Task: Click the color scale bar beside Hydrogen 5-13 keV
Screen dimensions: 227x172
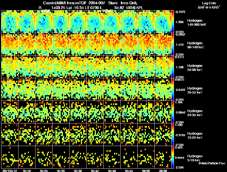Action: tap(173, 157)
